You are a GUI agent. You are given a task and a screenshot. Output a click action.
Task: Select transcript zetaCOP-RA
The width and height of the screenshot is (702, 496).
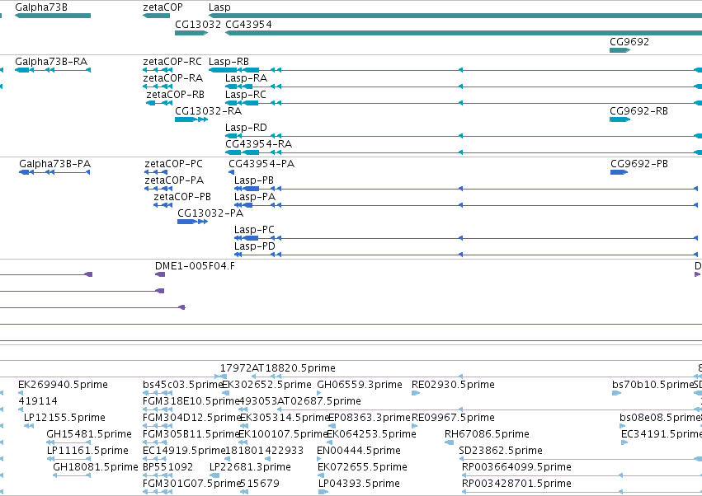coord(158,87)
